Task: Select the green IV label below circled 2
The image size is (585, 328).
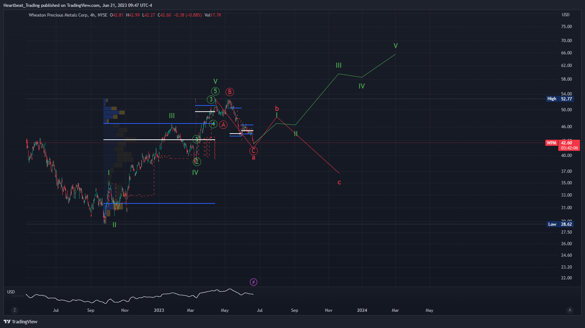Action: click(x=195, y=172)
